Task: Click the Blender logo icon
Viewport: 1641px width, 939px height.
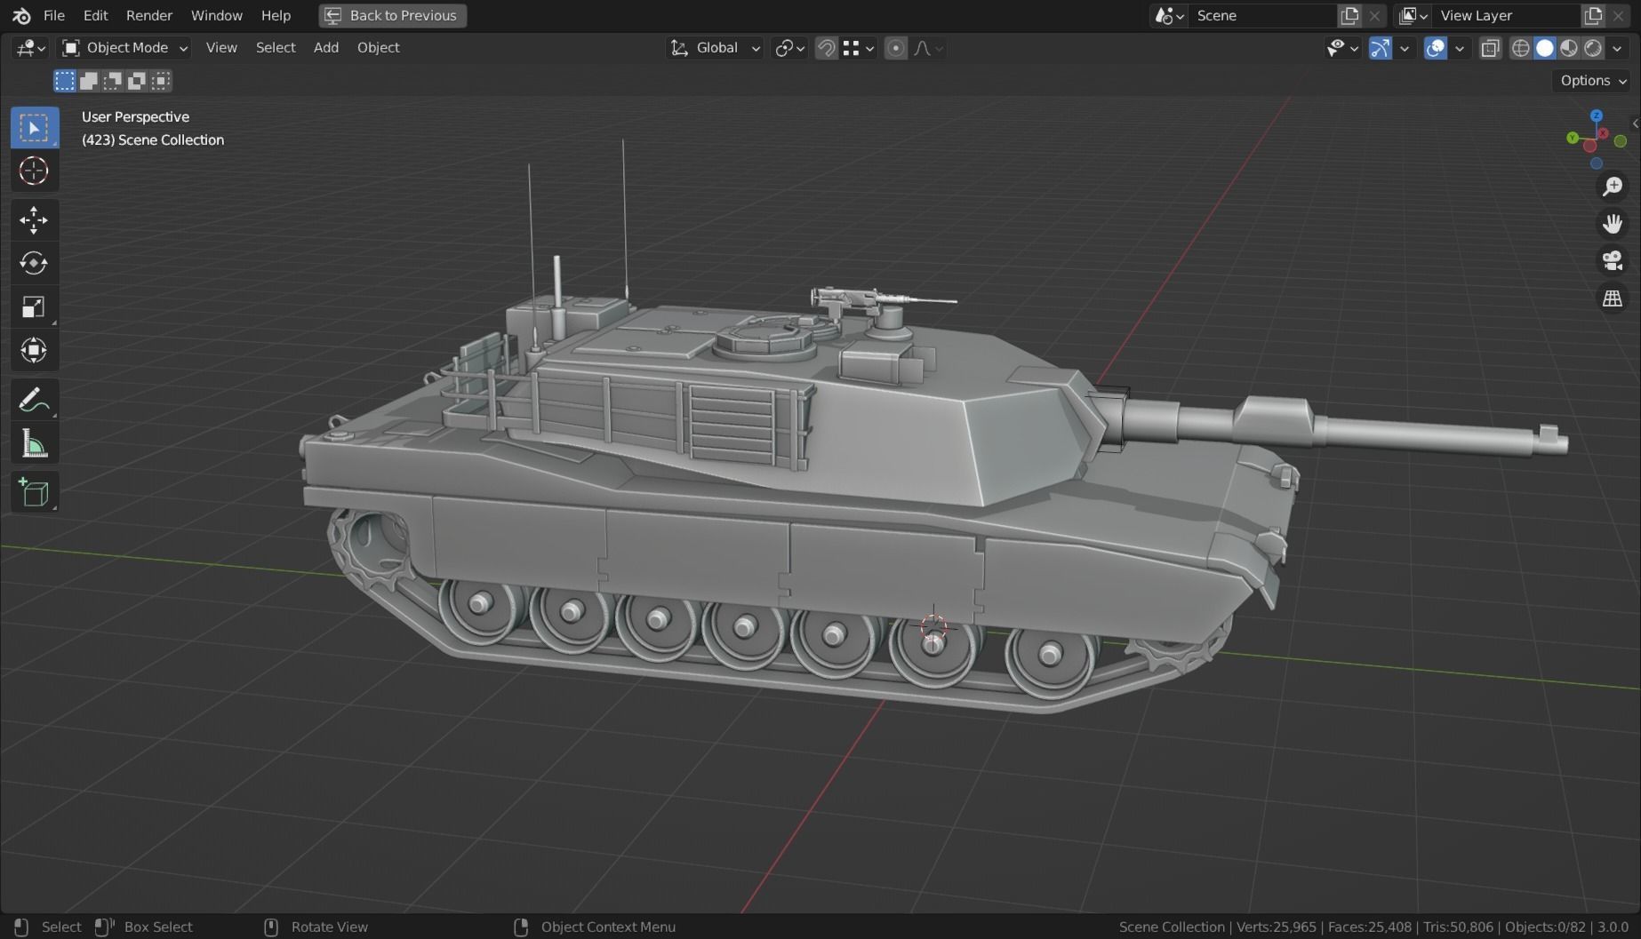Action: [x=21, y=15]
